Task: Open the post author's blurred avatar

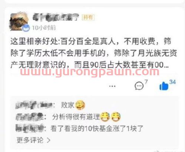Action: (x=19, y=21)
